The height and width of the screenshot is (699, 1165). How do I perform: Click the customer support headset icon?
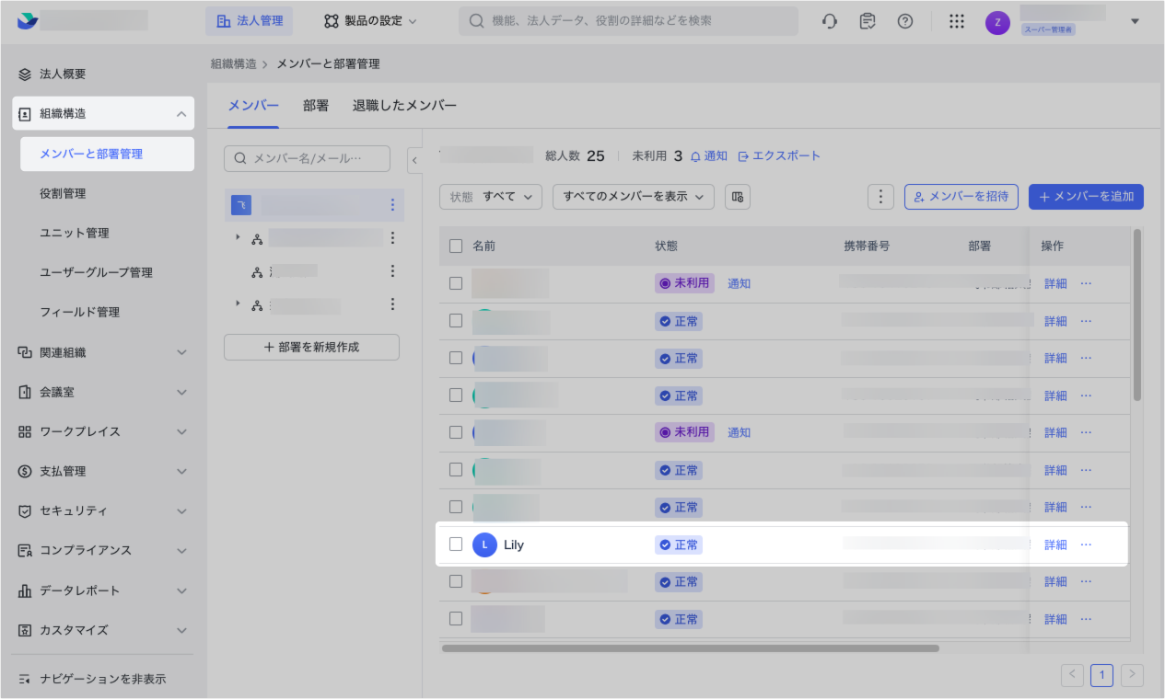[x=830, y=21]
